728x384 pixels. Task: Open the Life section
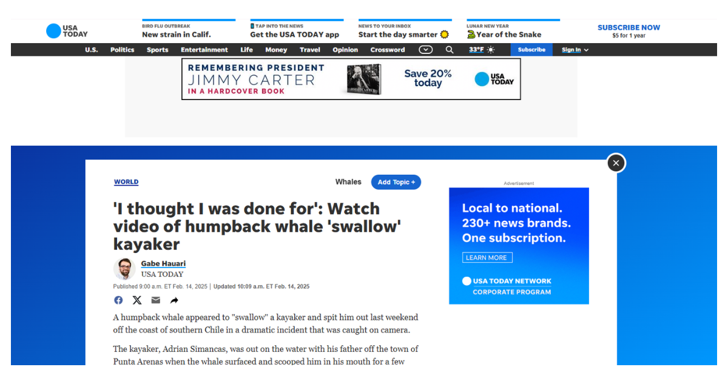coord(246,50)
